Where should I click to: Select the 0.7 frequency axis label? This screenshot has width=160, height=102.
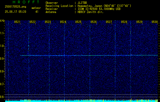click(x=2, y=84)
